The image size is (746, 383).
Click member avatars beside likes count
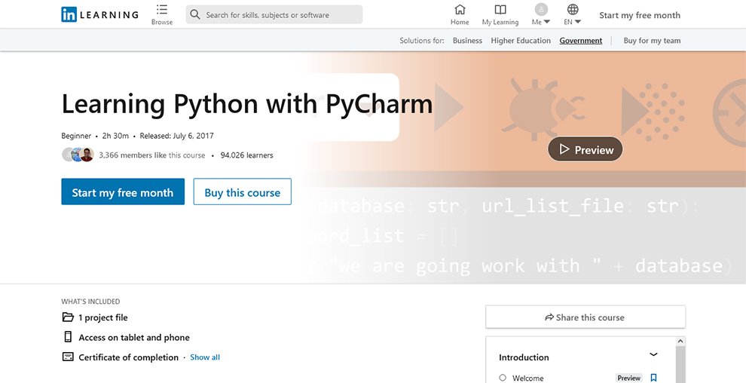tap(78, 155)
